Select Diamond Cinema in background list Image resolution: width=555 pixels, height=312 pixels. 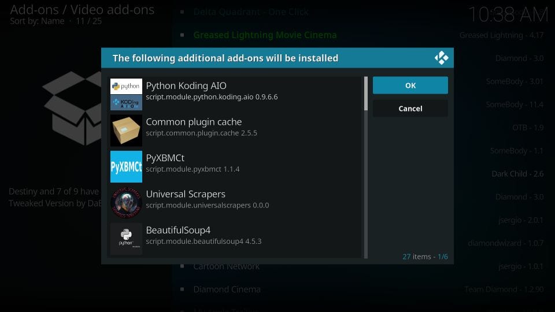click(227, 289)
